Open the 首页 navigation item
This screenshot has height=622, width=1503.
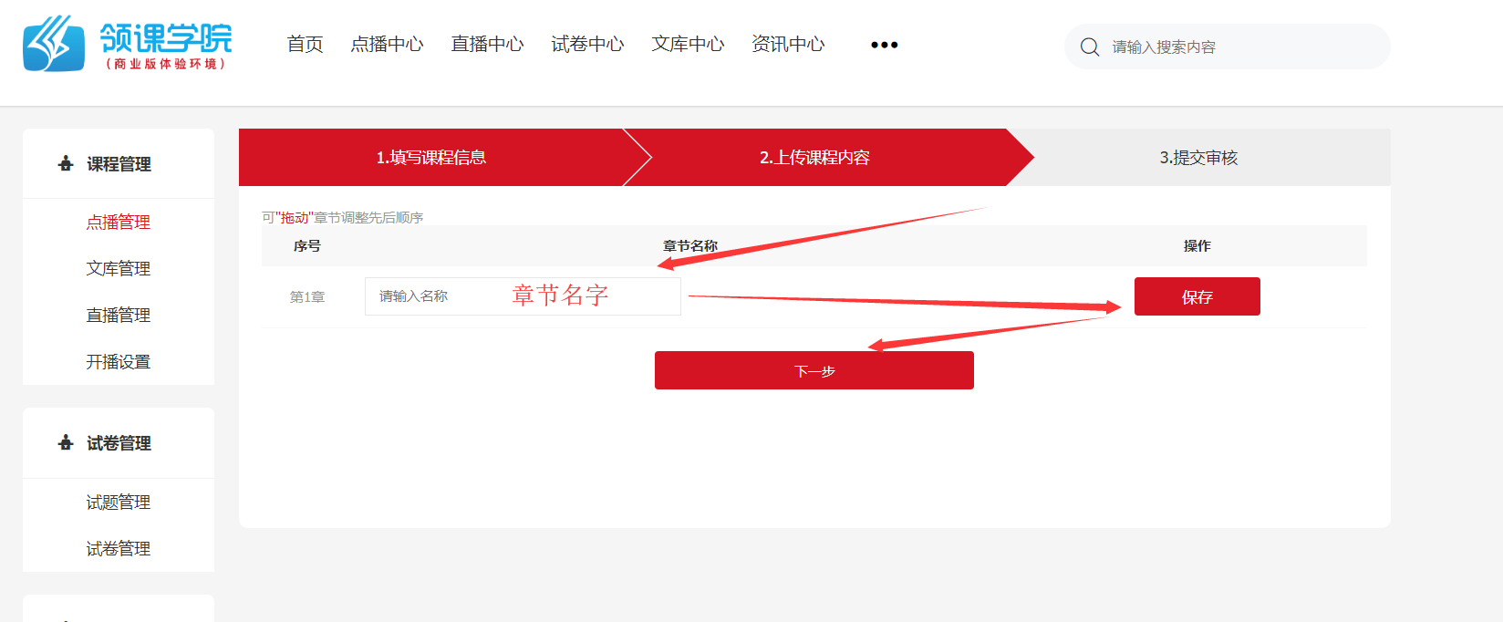(x=305, y=44)
